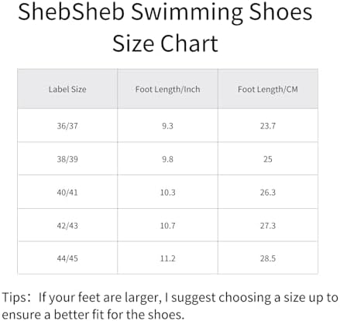The width and height of the screenshot is (340, 321).
Task: Click the 23.7 CM value cell
Action: coord(268,125)
